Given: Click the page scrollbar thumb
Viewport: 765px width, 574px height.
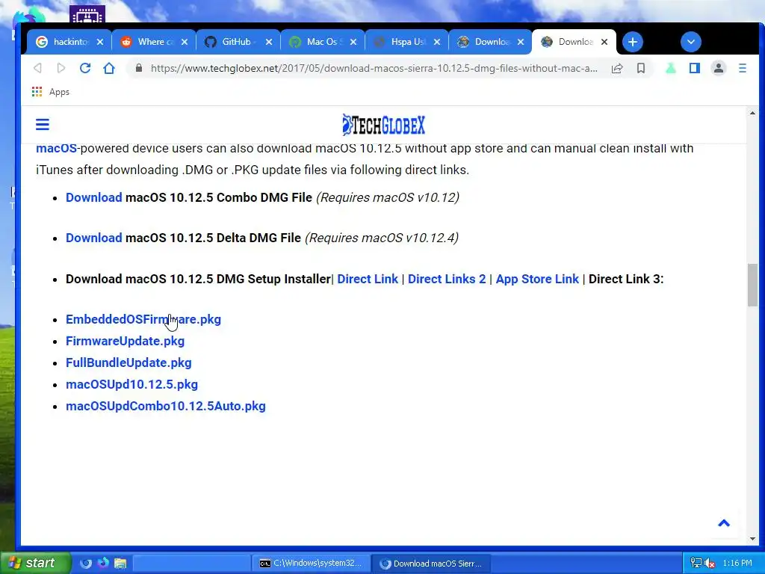Looking at the screenshot, I should click(x=752, y=285).
